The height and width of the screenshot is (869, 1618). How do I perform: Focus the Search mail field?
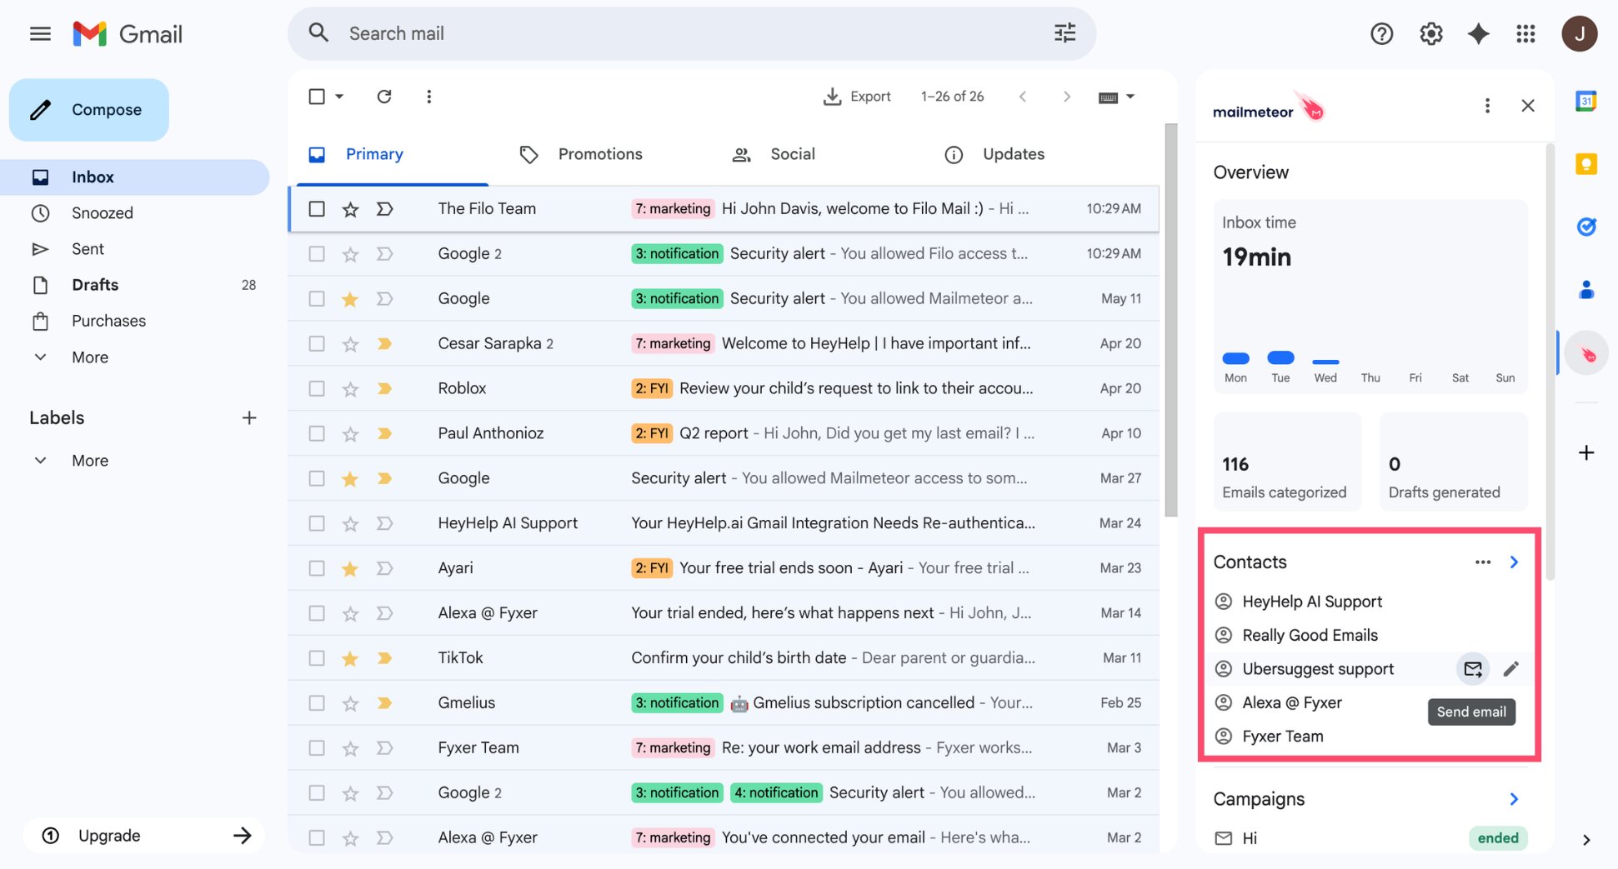[691, 34]
